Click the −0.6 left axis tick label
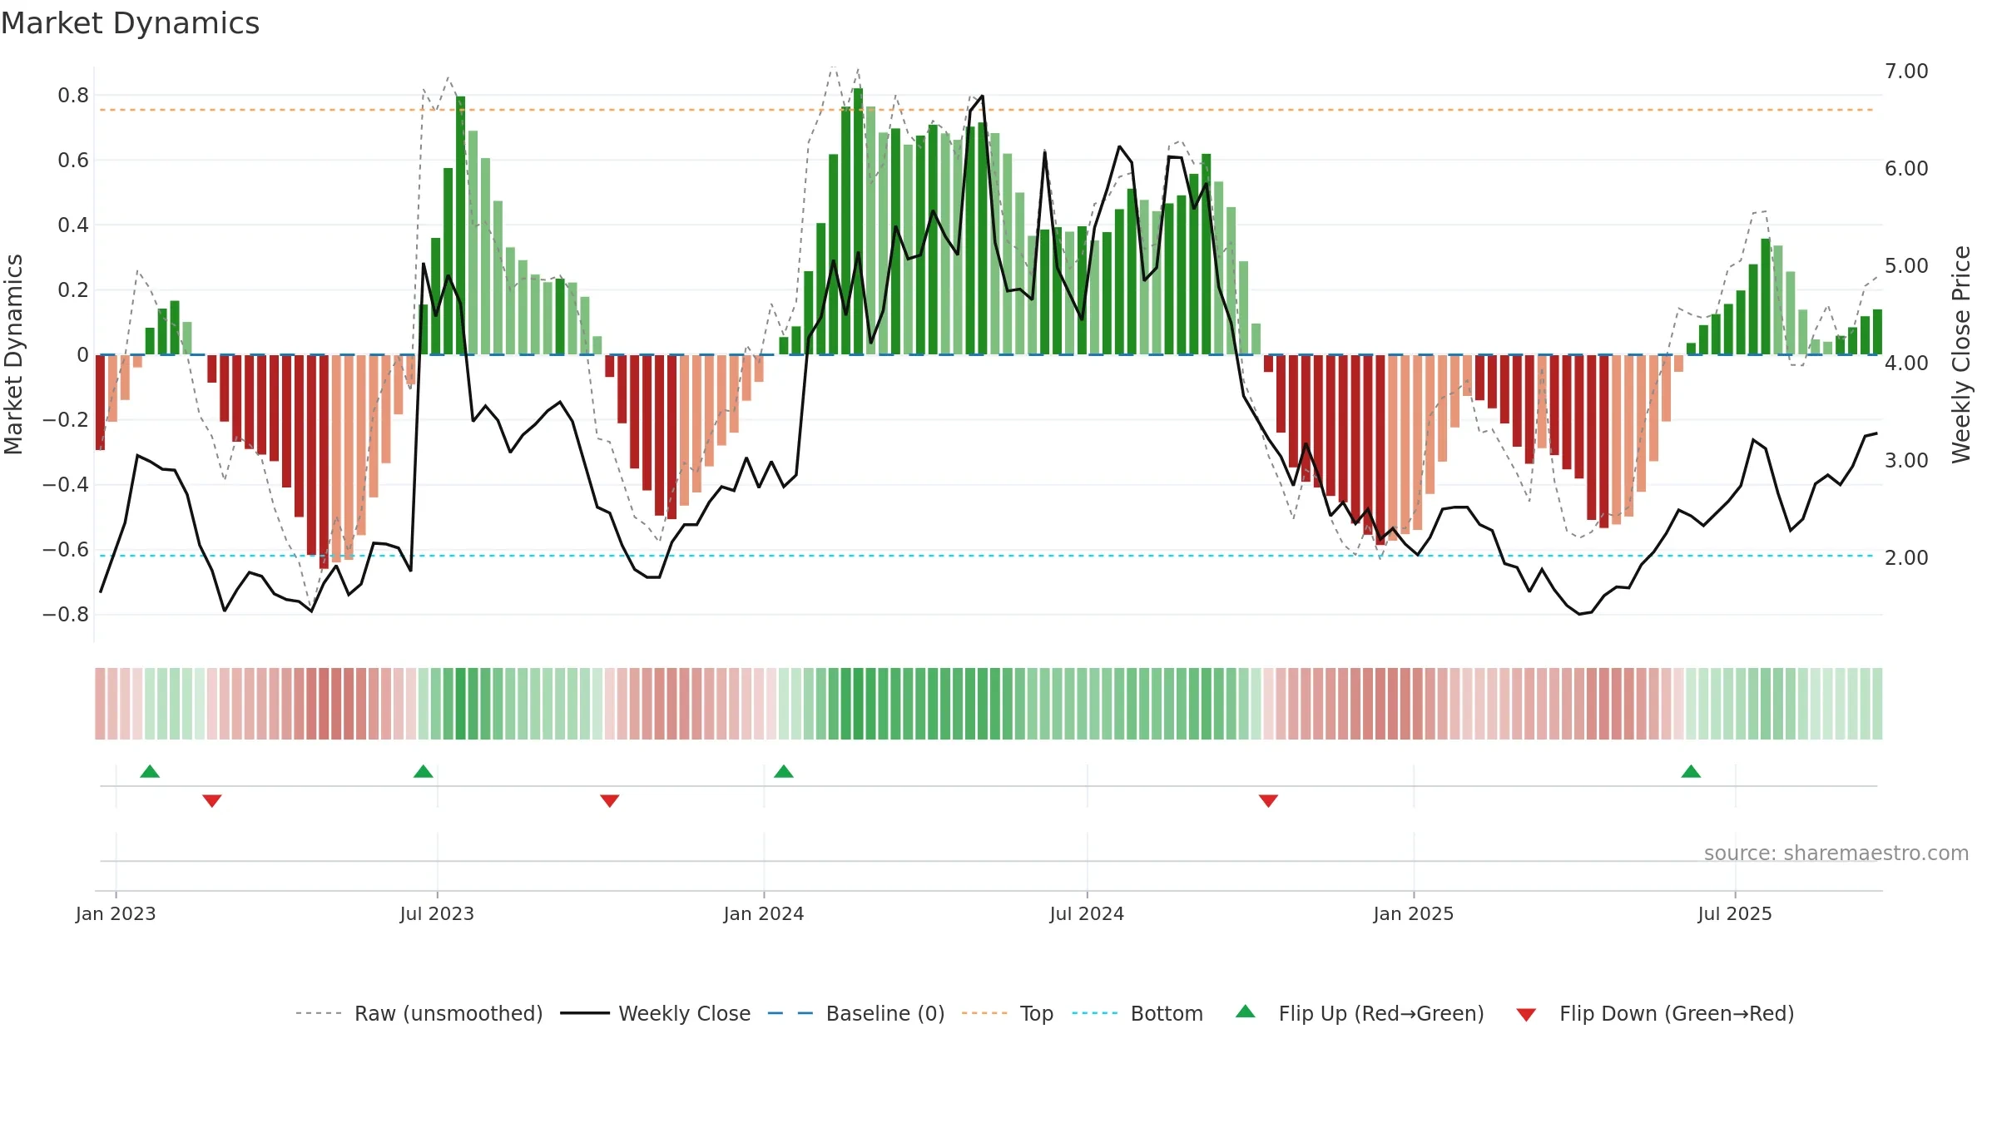1997x1123 pixels. click(x=65, y=550)
